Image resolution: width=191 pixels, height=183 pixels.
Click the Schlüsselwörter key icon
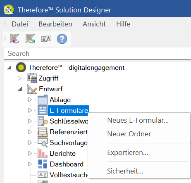(x=43, y=121)
